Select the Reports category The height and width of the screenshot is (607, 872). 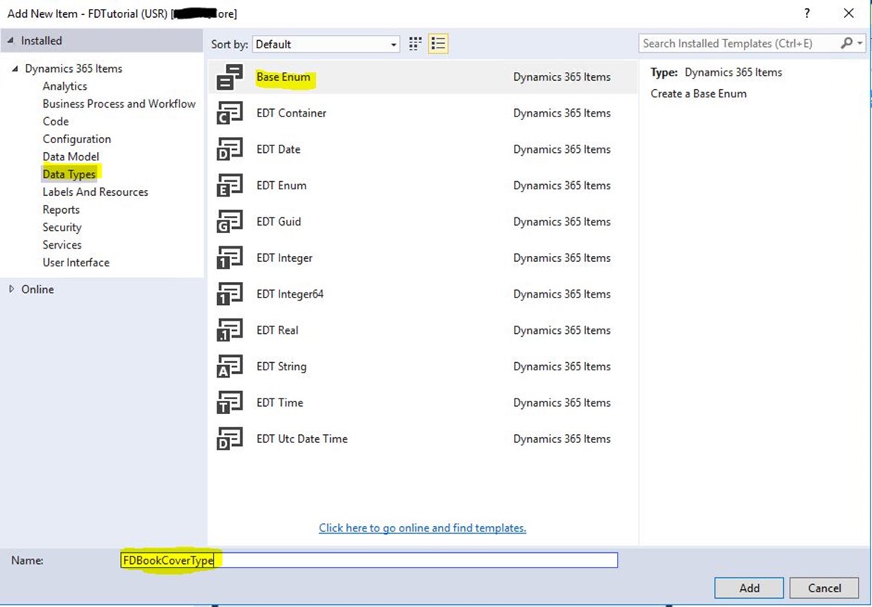tap(61, 210)
